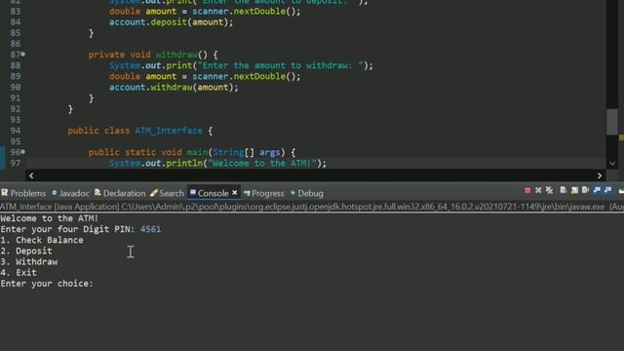624x351 pixels.
Task: Toggle Show Console When Standard Out Changes
Action: 597,191
